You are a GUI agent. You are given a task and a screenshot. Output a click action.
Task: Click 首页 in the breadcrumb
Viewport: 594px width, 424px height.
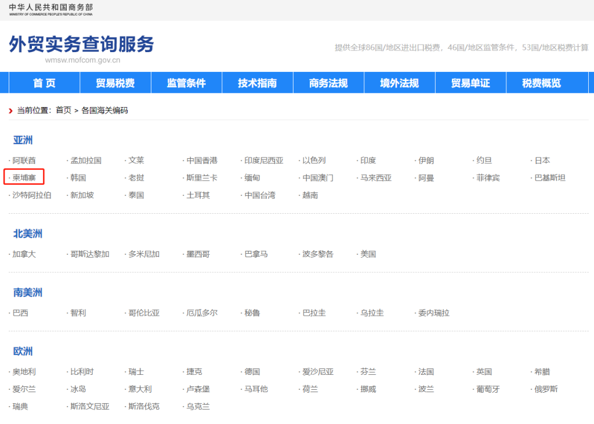(x=63, y=111)
